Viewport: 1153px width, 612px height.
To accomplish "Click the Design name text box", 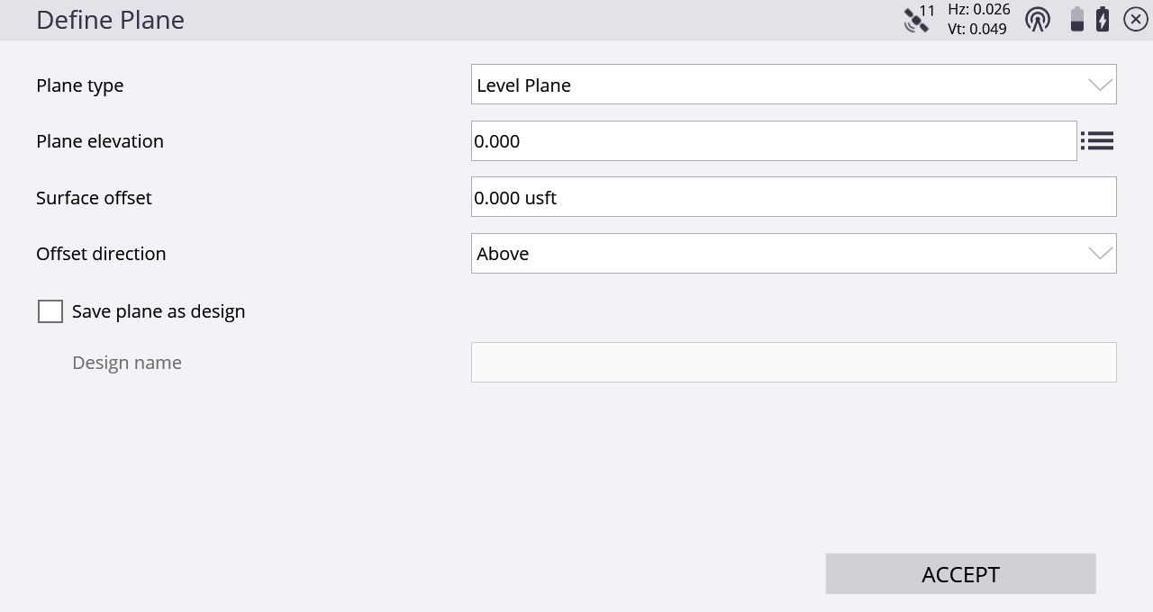I will [793, 362].
